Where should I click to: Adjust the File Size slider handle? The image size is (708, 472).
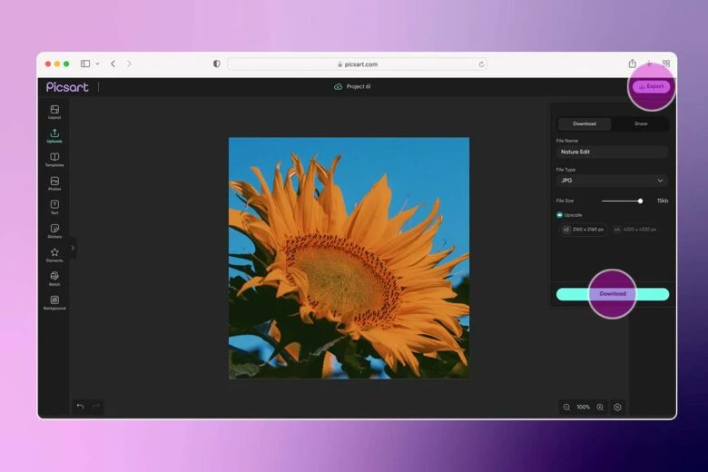[x=640, y=201]
